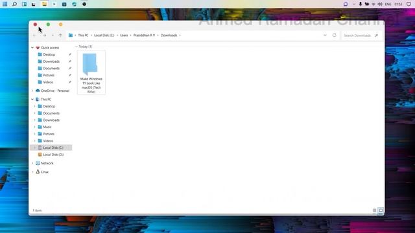415x233 pixels.
Task: Collapse the Quick access section
Action: [32, 47]
